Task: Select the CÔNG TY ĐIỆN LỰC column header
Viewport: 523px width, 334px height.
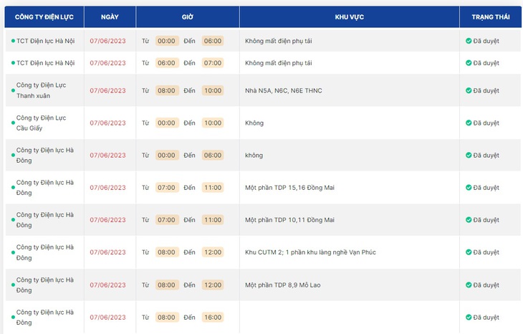Action: [44, 16]
